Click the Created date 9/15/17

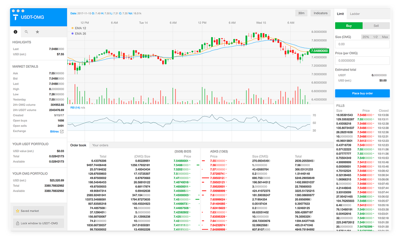pos(59,115)
